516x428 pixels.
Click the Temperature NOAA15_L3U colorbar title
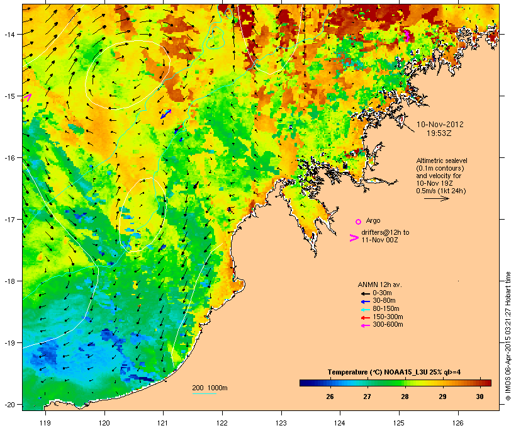pos(394,372)
